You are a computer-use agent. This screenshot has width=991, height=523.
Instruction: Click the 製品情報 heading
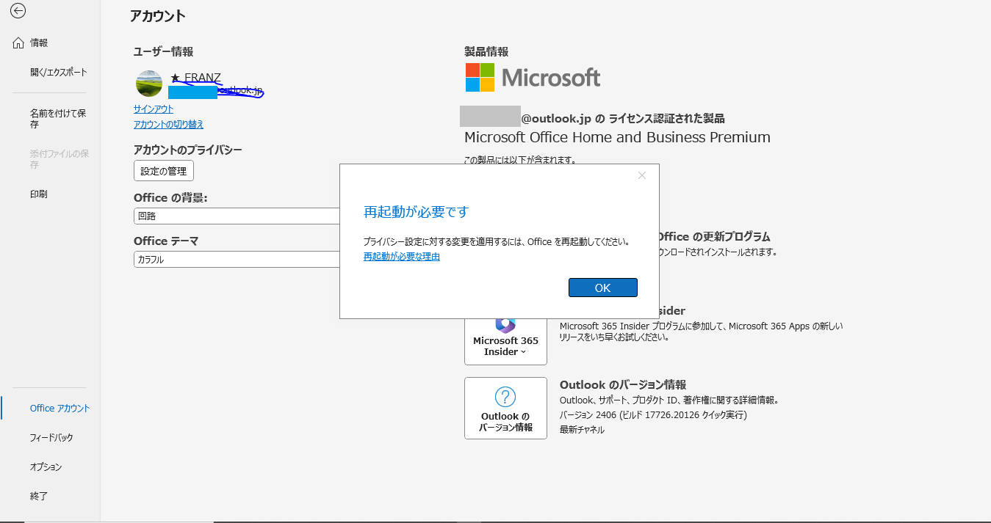[x=486, y=51]
